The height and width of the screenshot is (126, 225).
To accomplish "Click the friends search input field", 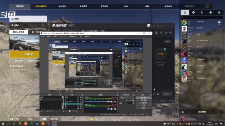I will pyautogui.click(x=202, y=17).
